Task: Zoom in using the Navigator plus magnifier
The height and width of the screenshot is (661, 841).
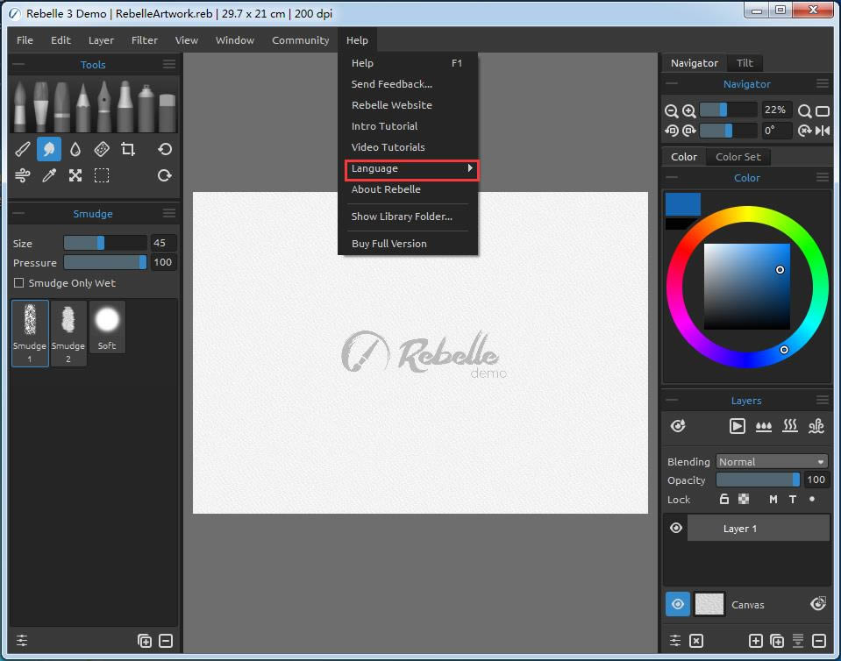Action: point(689,111)
